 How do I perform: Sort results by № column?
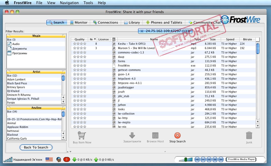coord(93,39)
